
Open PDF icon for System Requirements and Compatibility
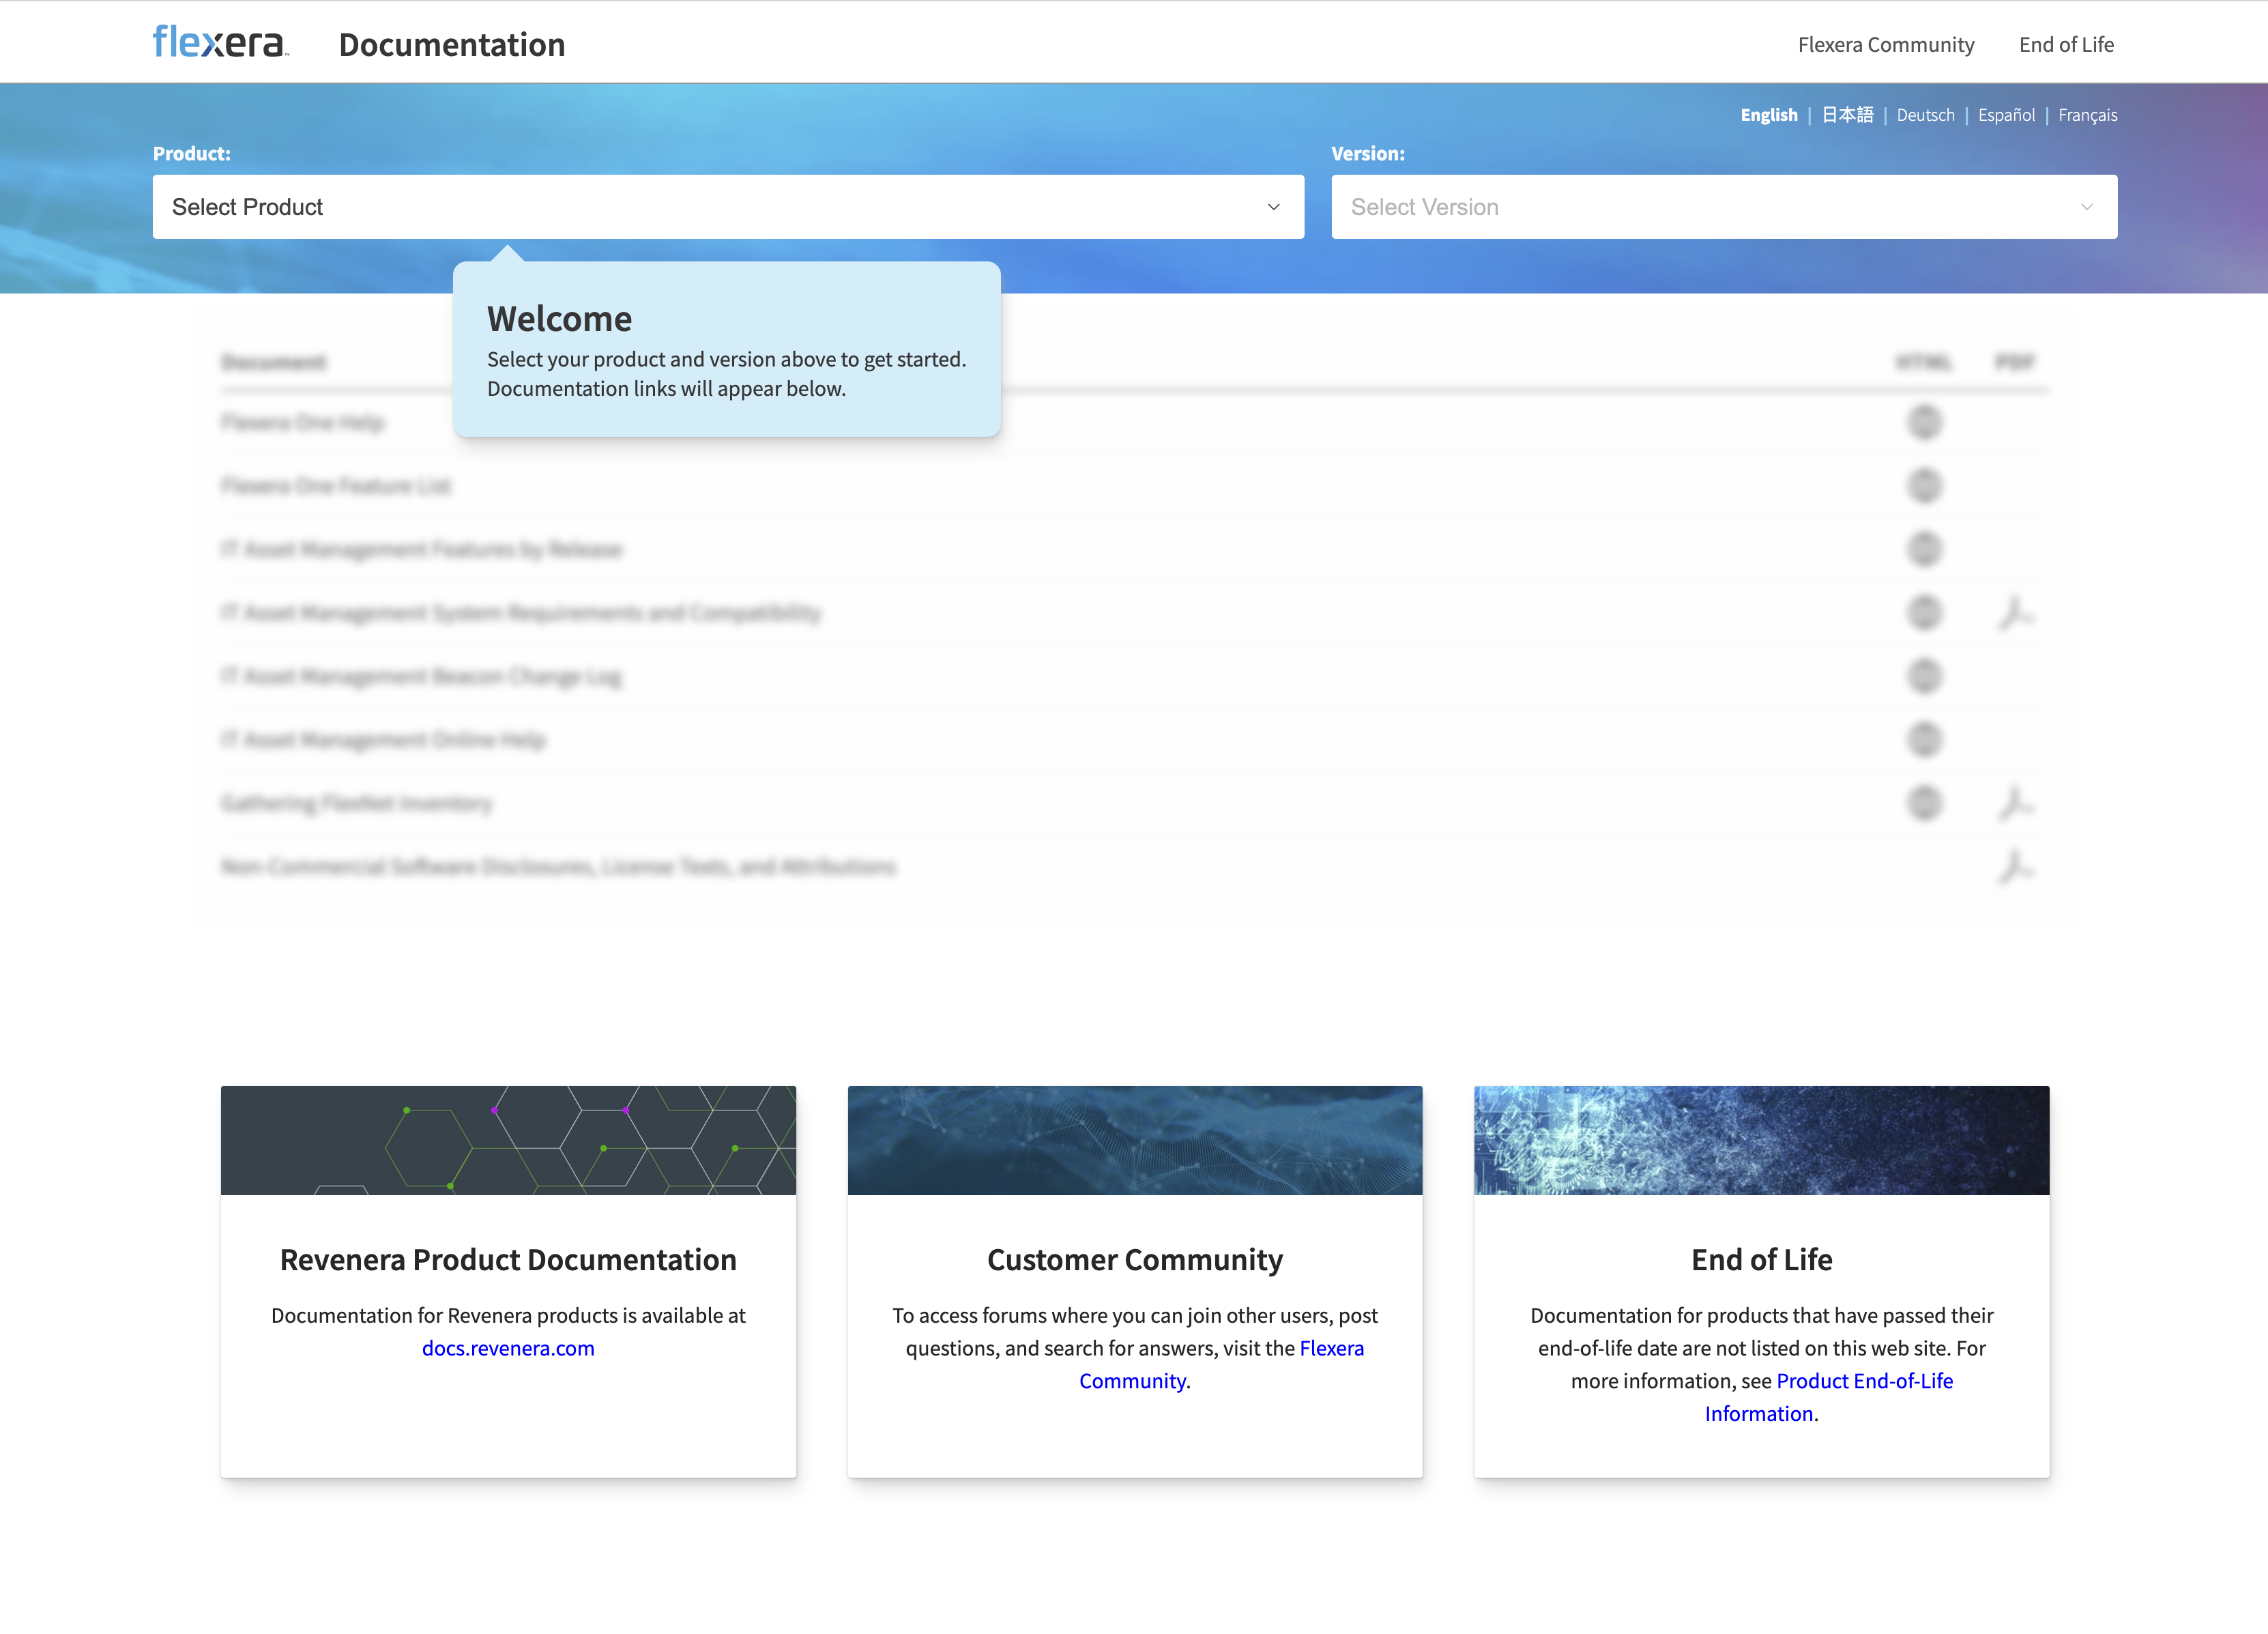(x=2015, y=612)
